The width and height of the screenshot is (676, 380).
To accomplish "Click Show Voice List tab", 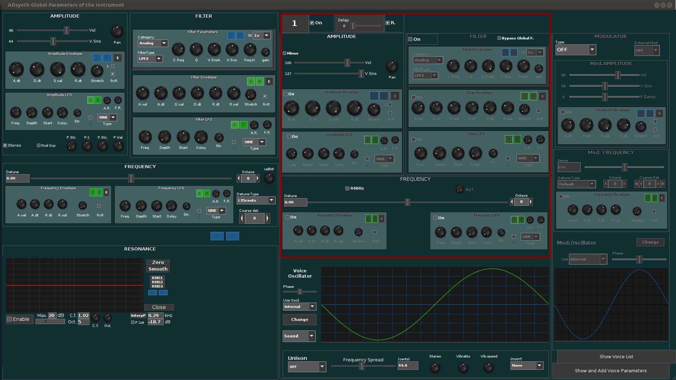I will point(616,356).
